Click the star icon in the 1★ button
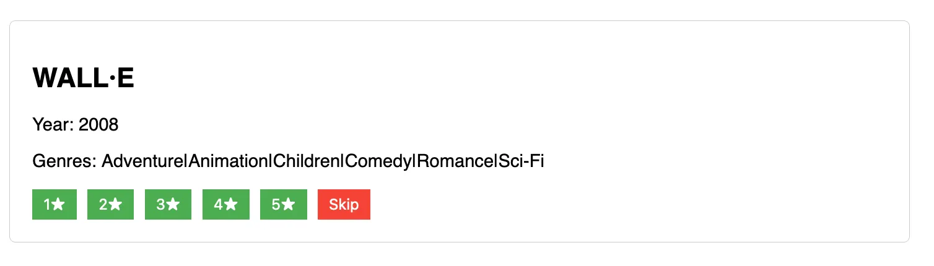Image resolution: width=934 pixels, height=266 pixels. pos(59,204)
